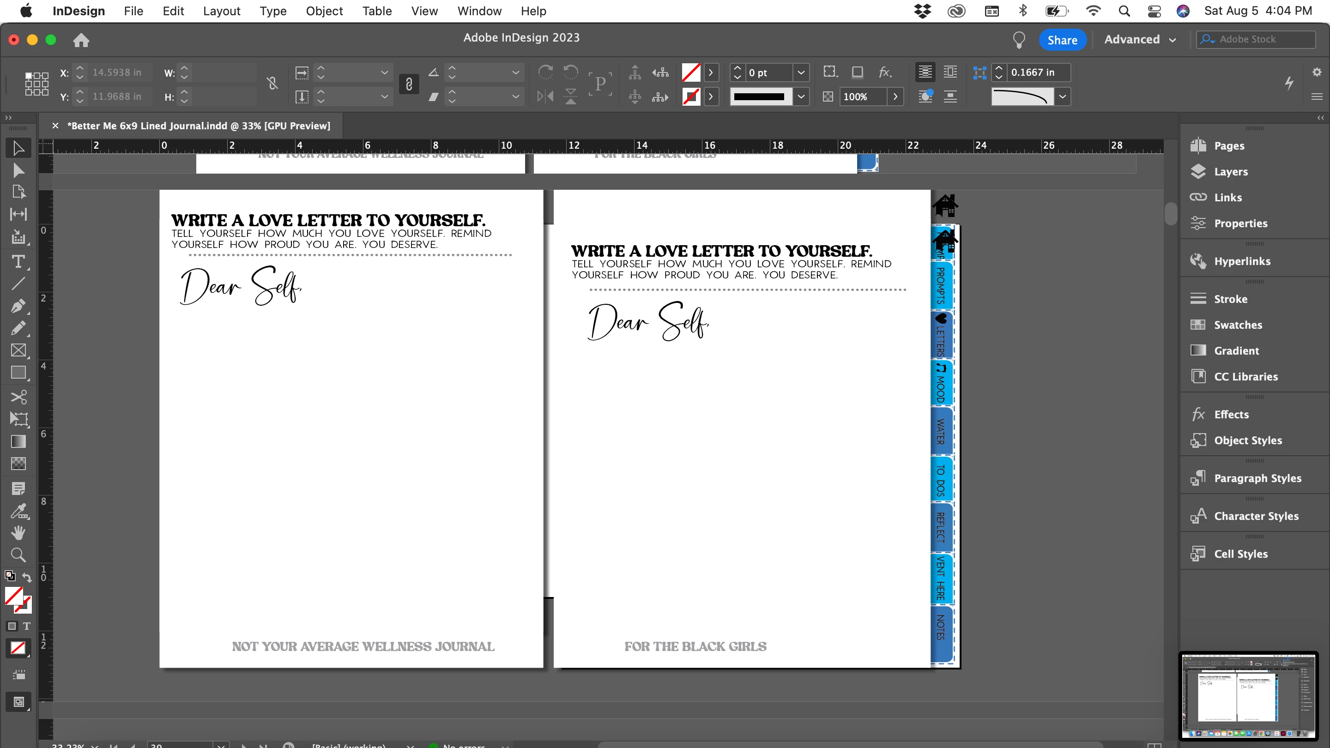Viewport: 1330px width, 748px height.
Task: Click the Adobe Stock search field
Action: 1260,39
